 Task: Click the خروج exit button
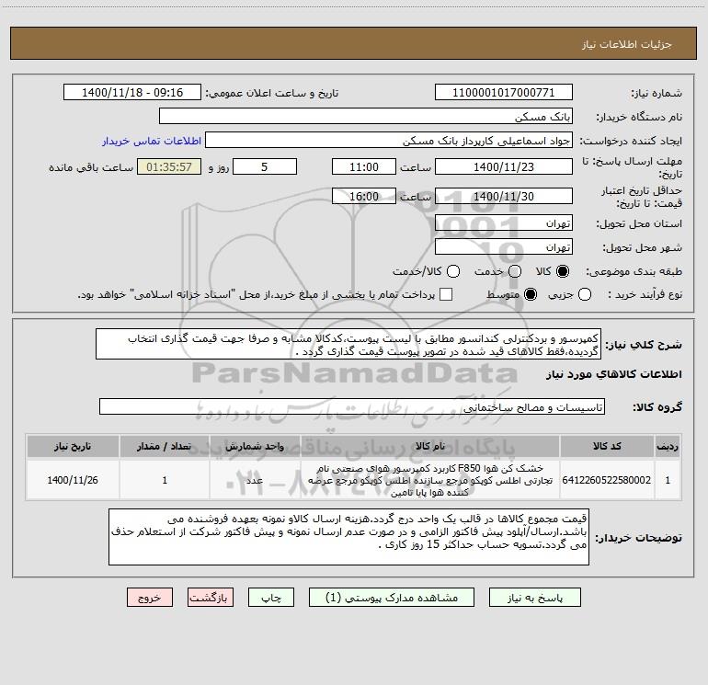click(x=150, y=598)
